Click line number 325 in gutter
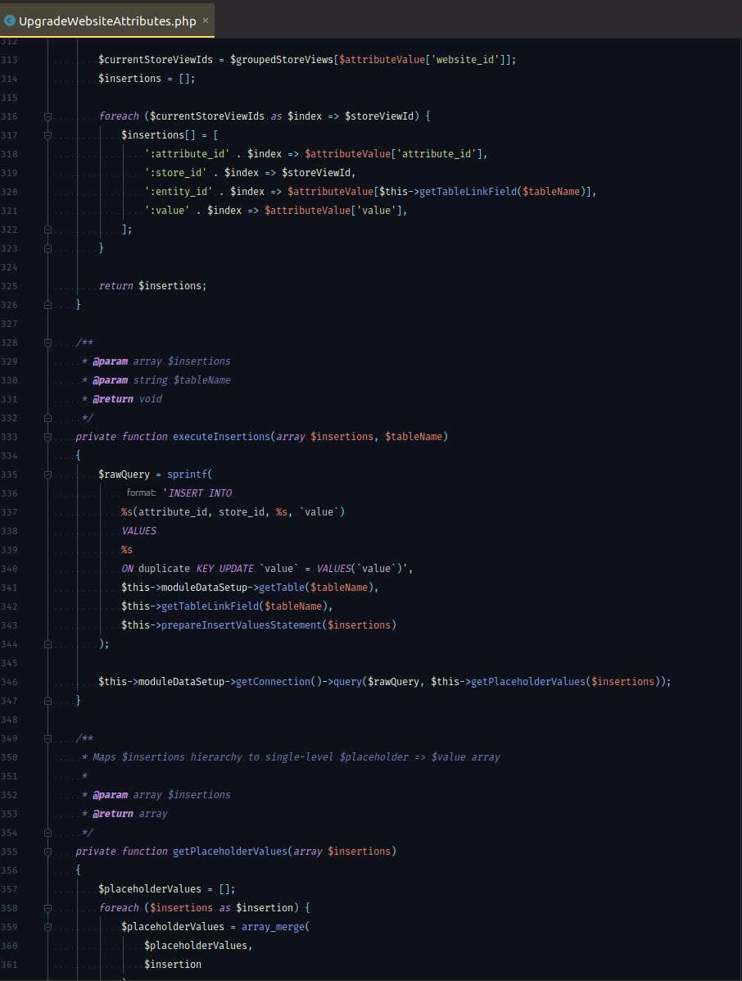 (x=9, y=286)
